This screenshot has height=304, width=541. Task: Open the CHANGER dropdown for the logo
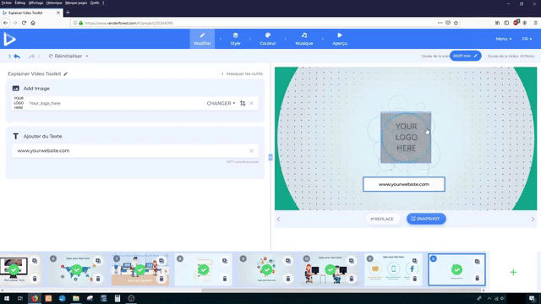tap(221, 103)
